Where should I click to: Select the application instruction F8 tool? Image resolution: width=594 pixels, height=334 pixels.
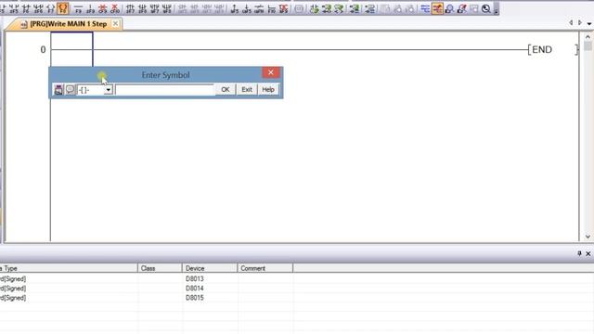point(63,8)
